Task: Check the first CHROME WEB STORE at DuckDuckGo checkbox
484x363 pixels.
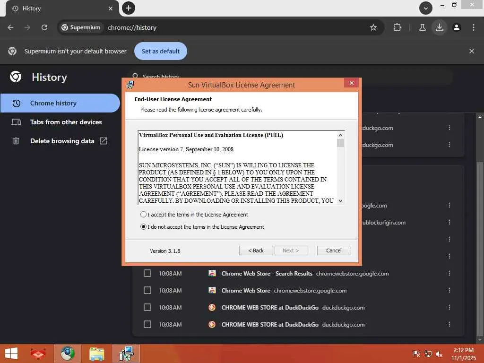Action: (x=147, y=307)
